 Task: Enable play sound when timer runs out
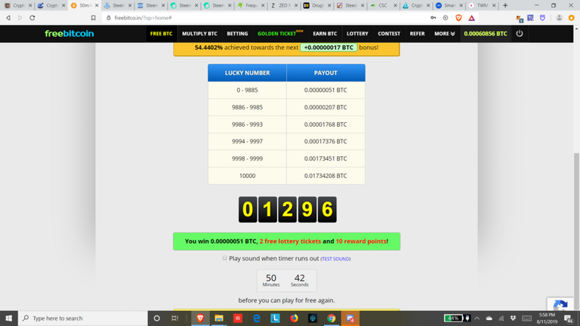coord(224,258)
